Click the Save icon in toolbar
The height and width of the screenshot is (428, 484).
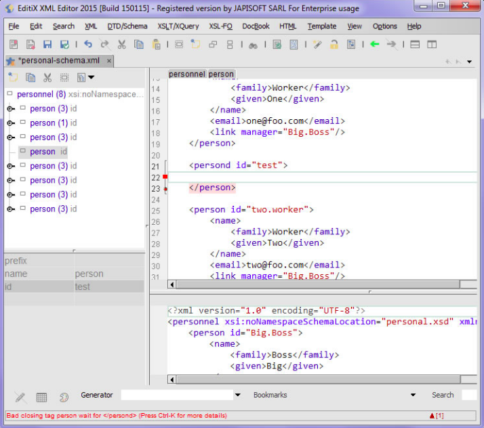click(x=47, y=45)
